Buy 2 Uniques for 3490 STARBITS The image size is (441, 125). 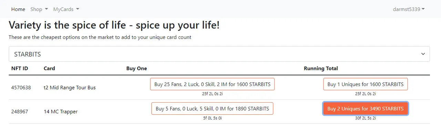click(x=366, y=108)
